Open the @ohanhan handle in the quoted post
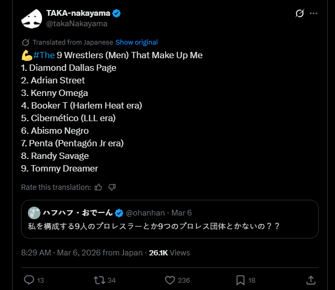 145,212
